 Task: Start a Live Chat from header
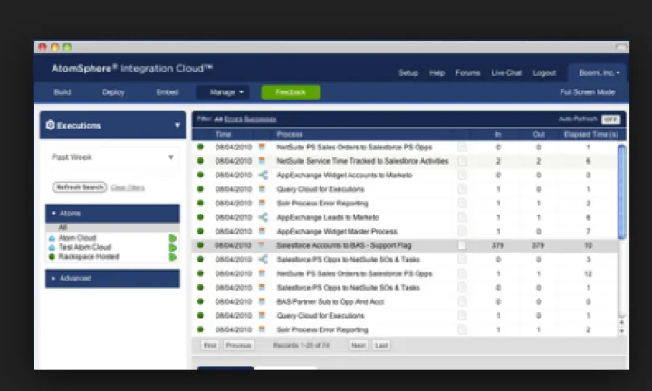tap(506, 72)
